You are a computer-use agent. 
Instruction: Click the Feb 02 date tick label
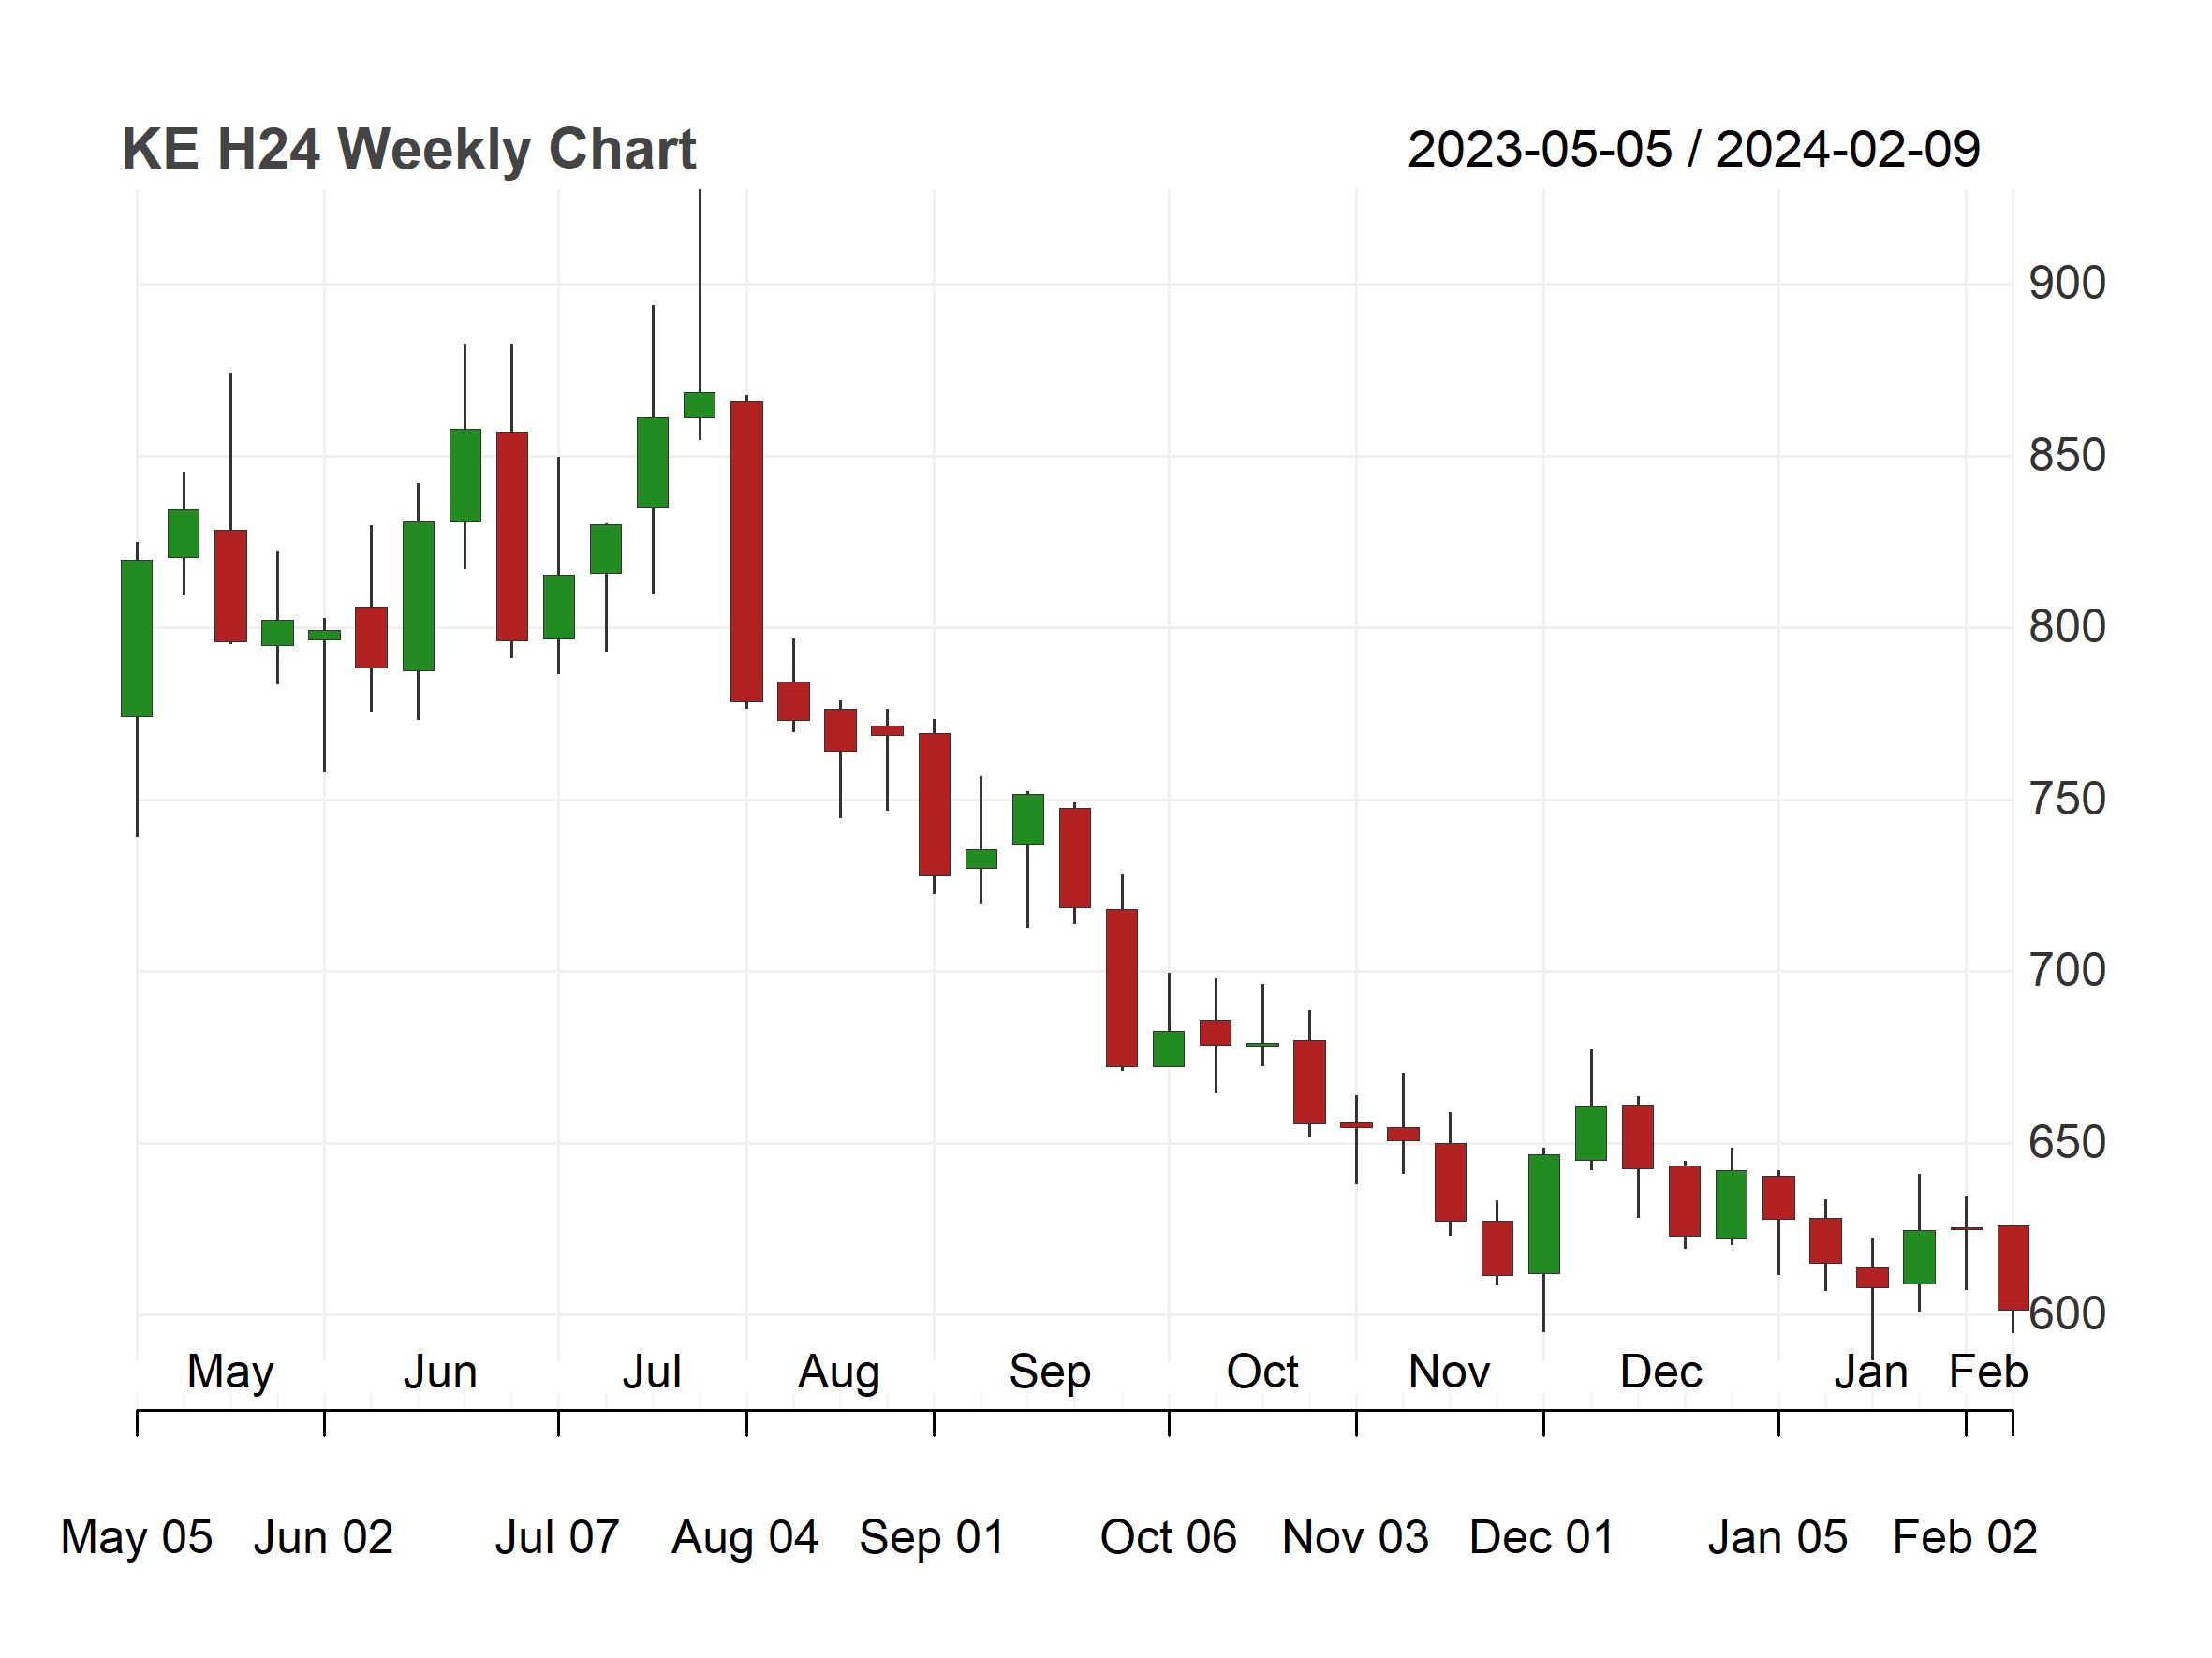(x=1965, y=1537)
